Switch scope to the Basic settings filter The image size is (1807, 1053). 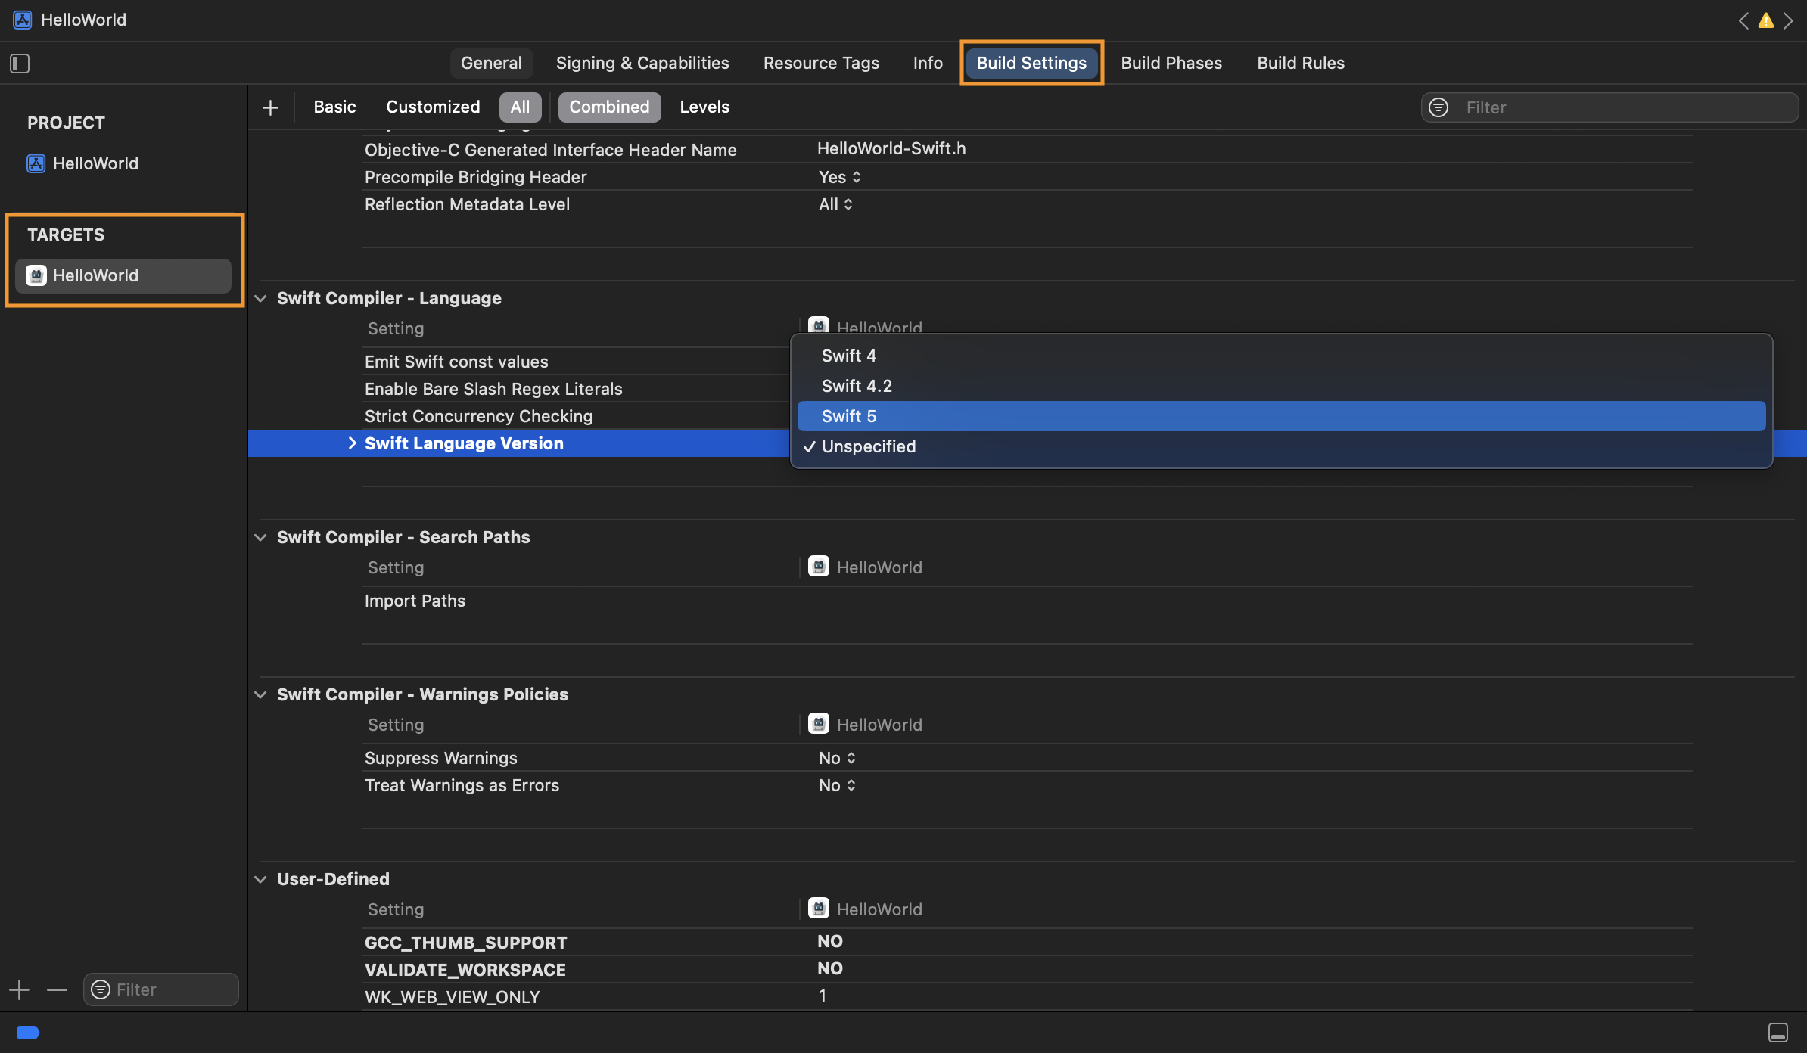coord(334,107)
